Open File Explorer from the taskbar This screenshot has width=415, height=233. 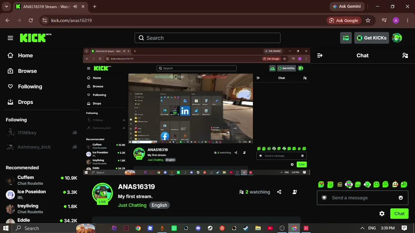point(258,228)
